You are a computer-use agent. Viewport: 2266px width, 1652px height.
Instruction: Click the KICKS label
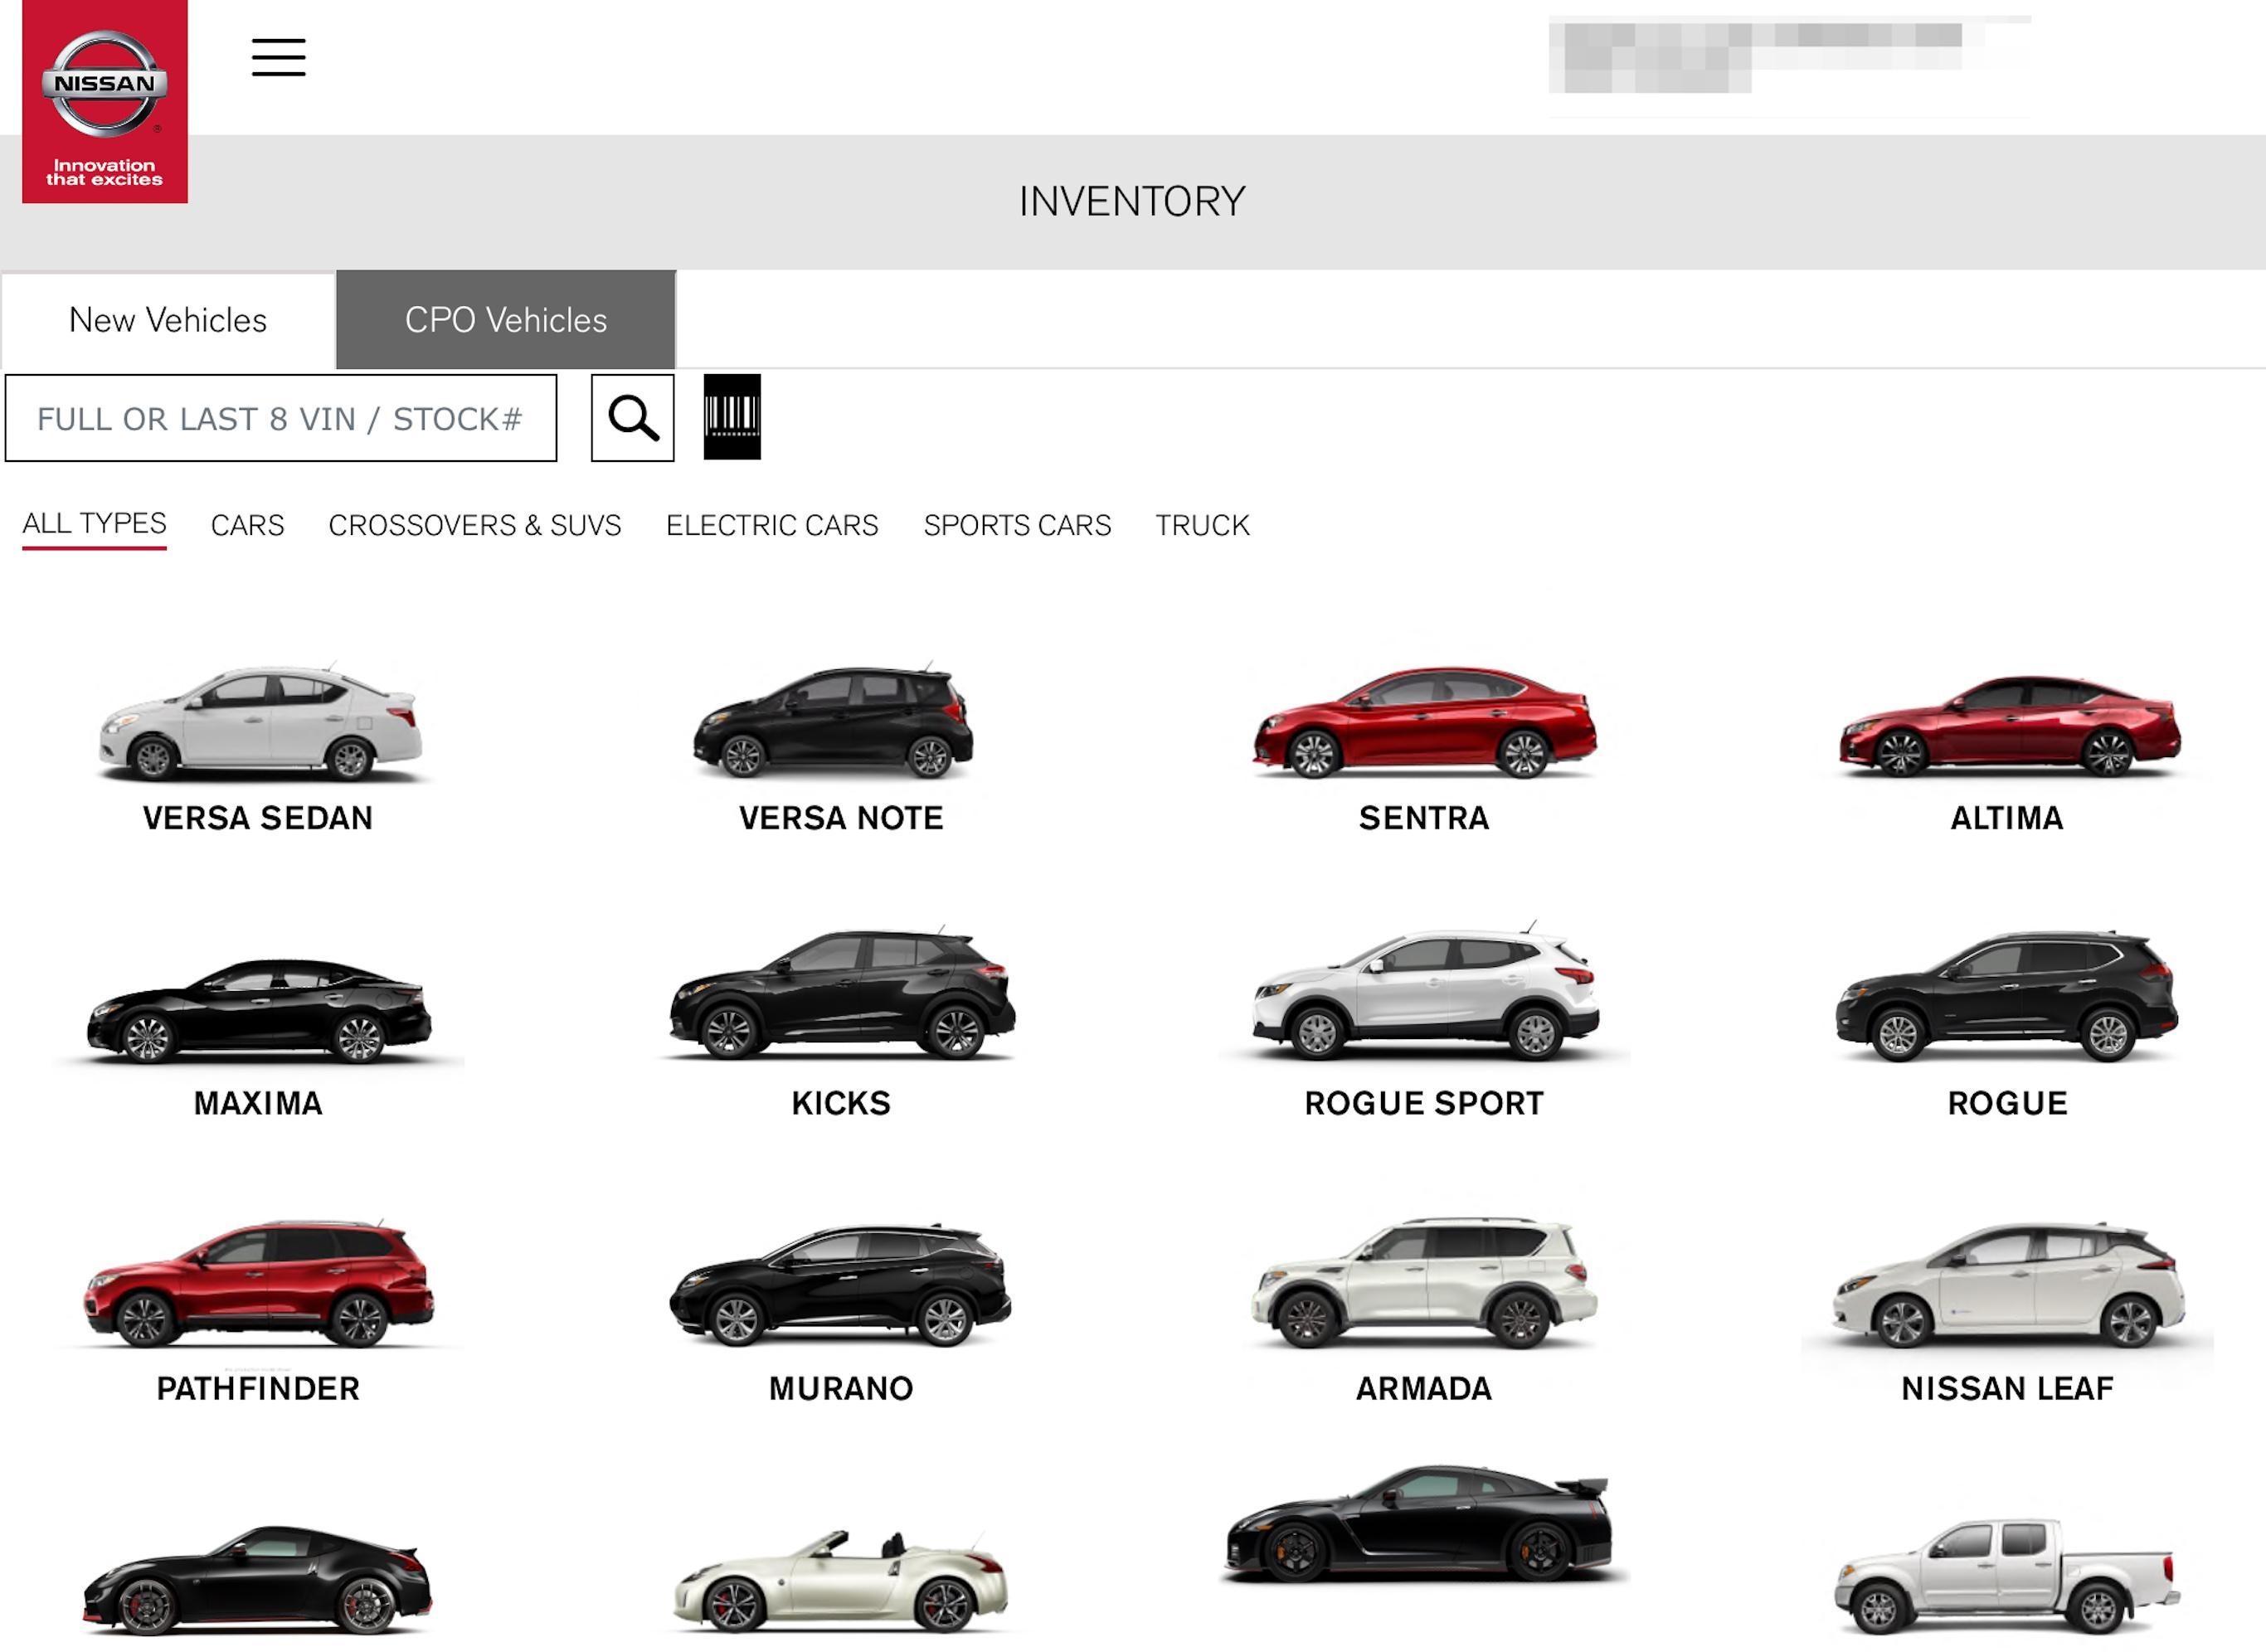coord(841,1103)
